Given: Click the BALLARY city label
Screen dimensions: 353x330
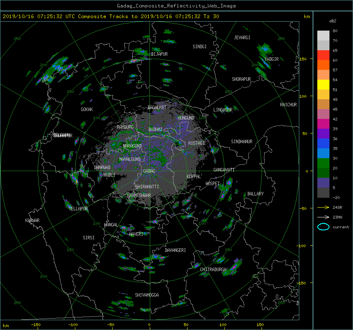Looking at the screenshot, I should click(x=255, y=194).
